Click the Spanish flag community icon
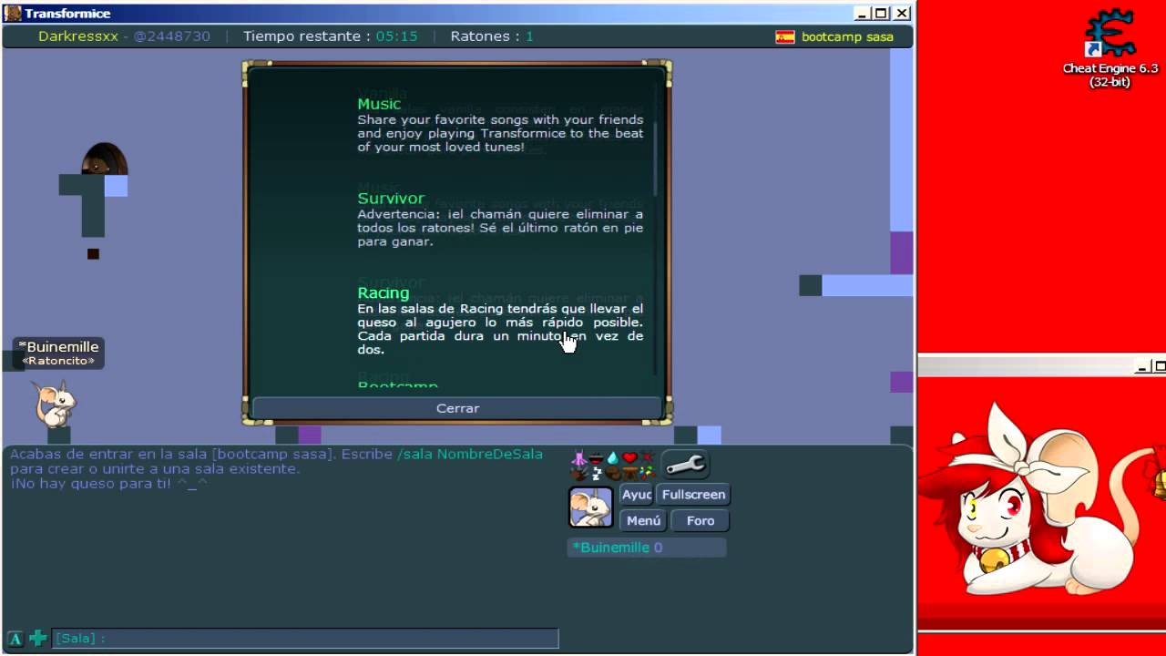Screen dimensions: 1166x656 pyautogui.click(x=784, y=36)
